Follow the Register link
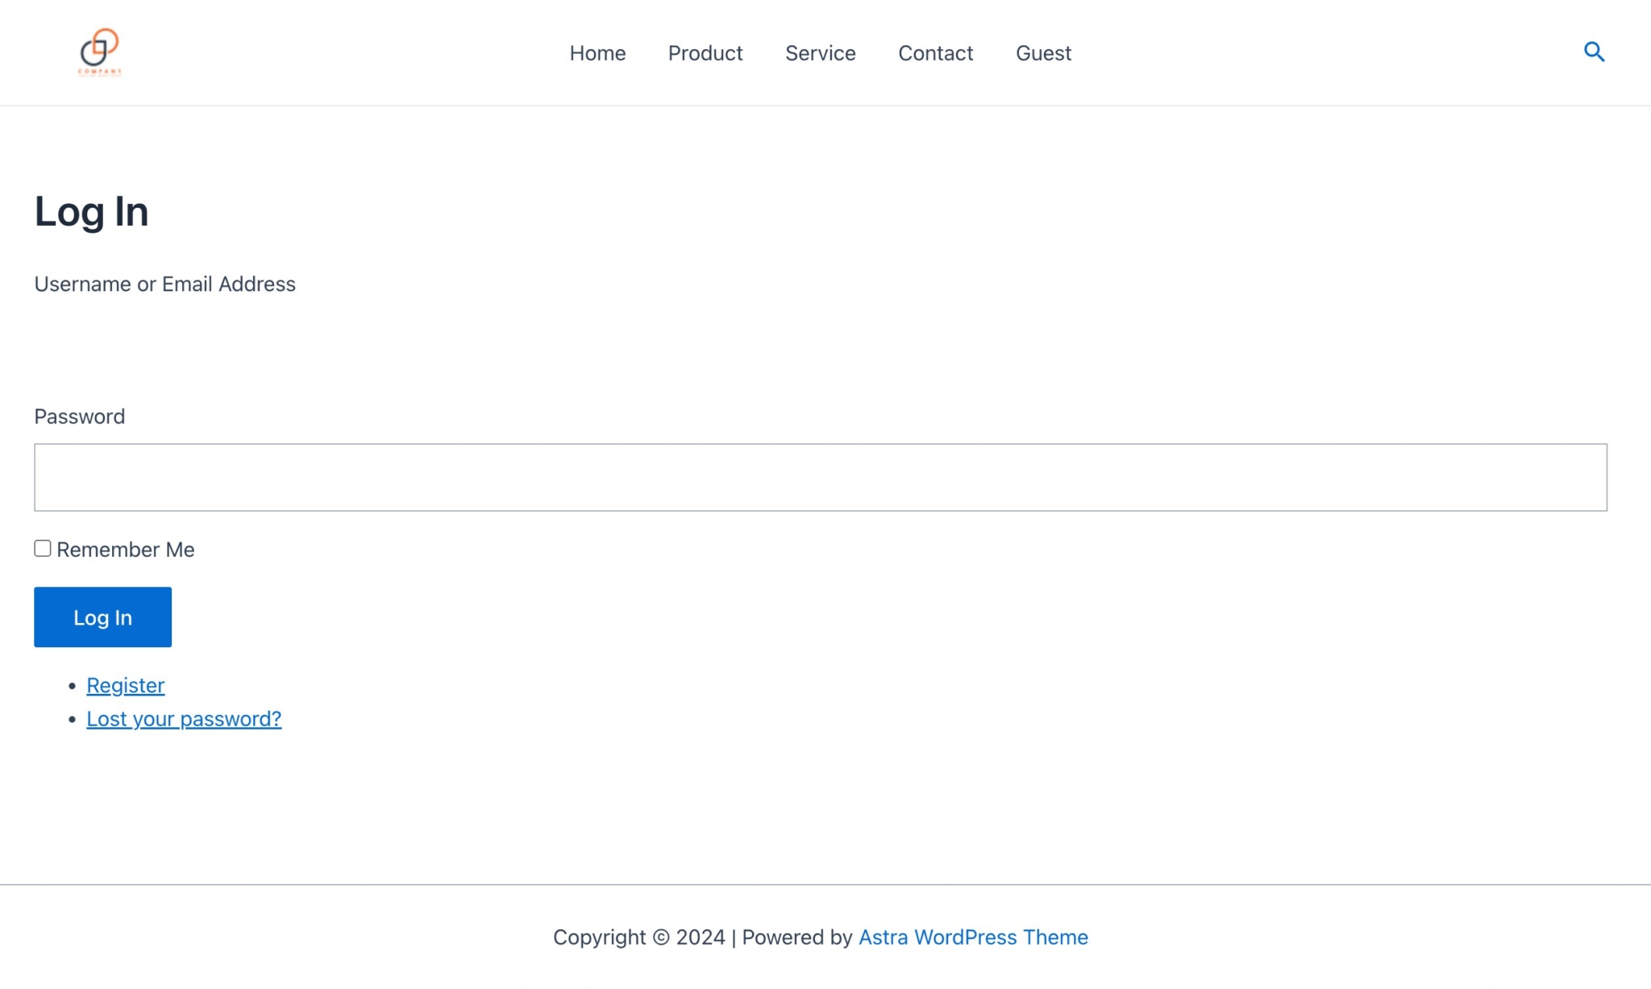 click(125, 684)
